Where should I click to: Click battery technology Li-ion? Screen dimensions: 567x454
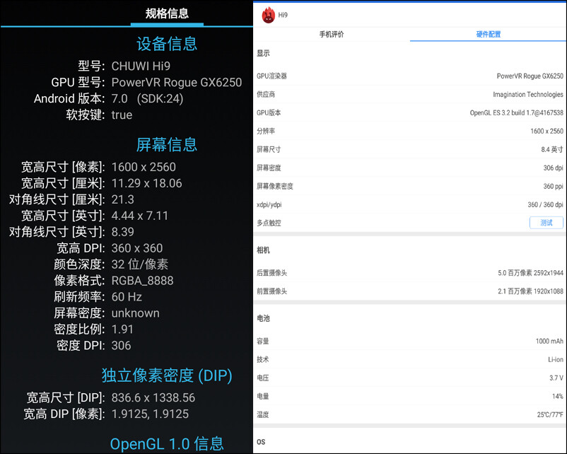556,359
